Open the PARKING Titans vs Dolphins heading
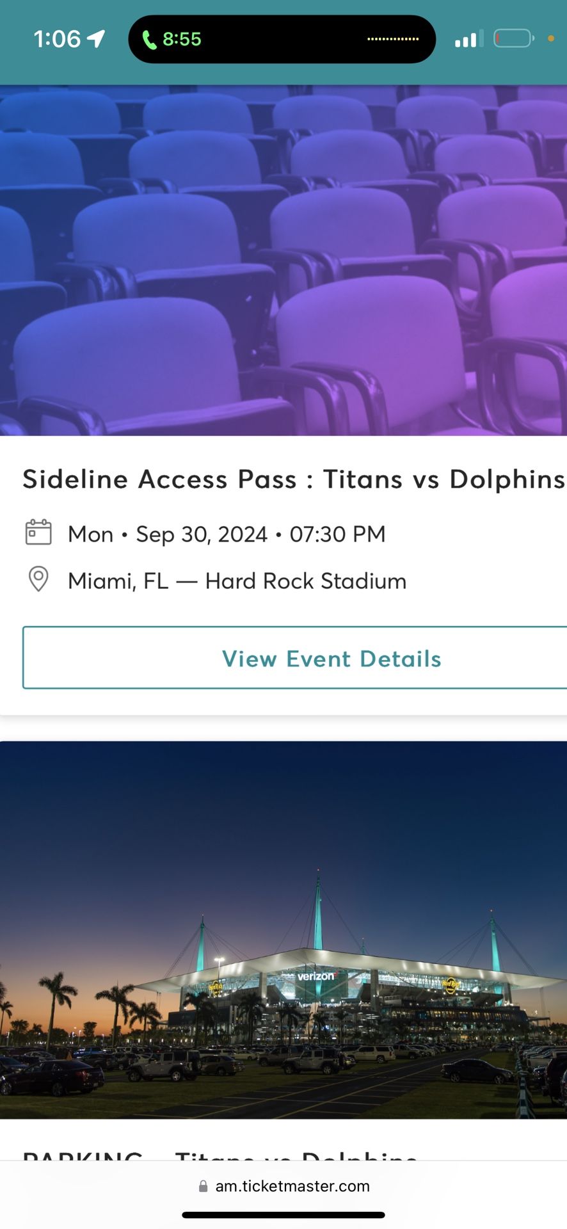 pyautogui.click(x=220, y=1153)
